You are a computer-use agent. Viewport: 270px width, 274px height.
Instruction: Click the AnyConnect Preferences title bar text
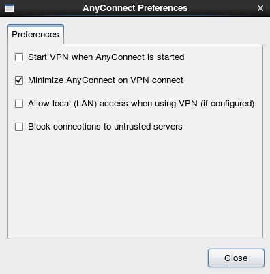tap(135, 8)
